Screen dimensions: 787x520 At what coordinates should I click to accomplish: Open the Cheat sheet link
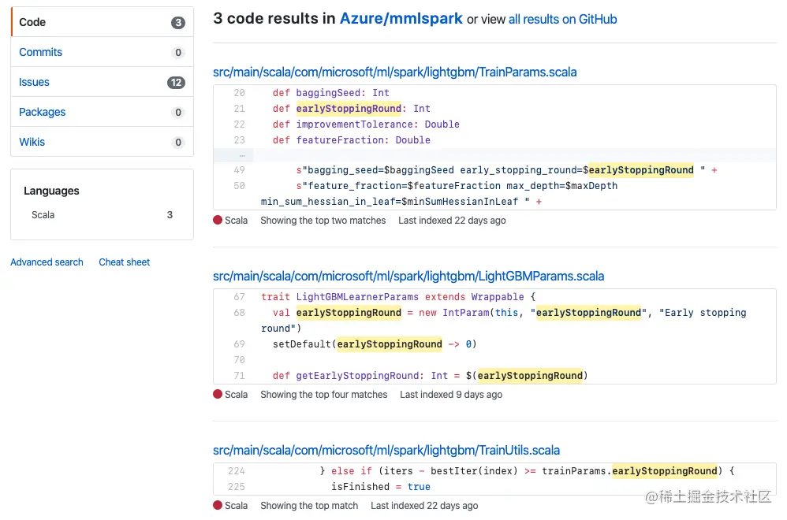tap(124, 262)
